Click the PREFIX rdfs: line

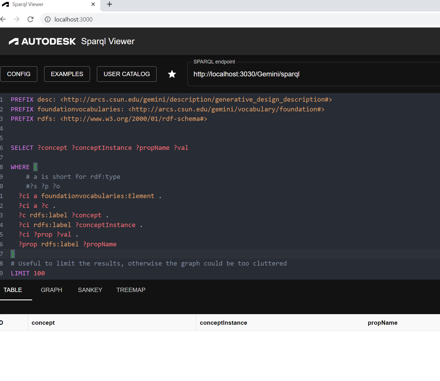click(109, 119)
